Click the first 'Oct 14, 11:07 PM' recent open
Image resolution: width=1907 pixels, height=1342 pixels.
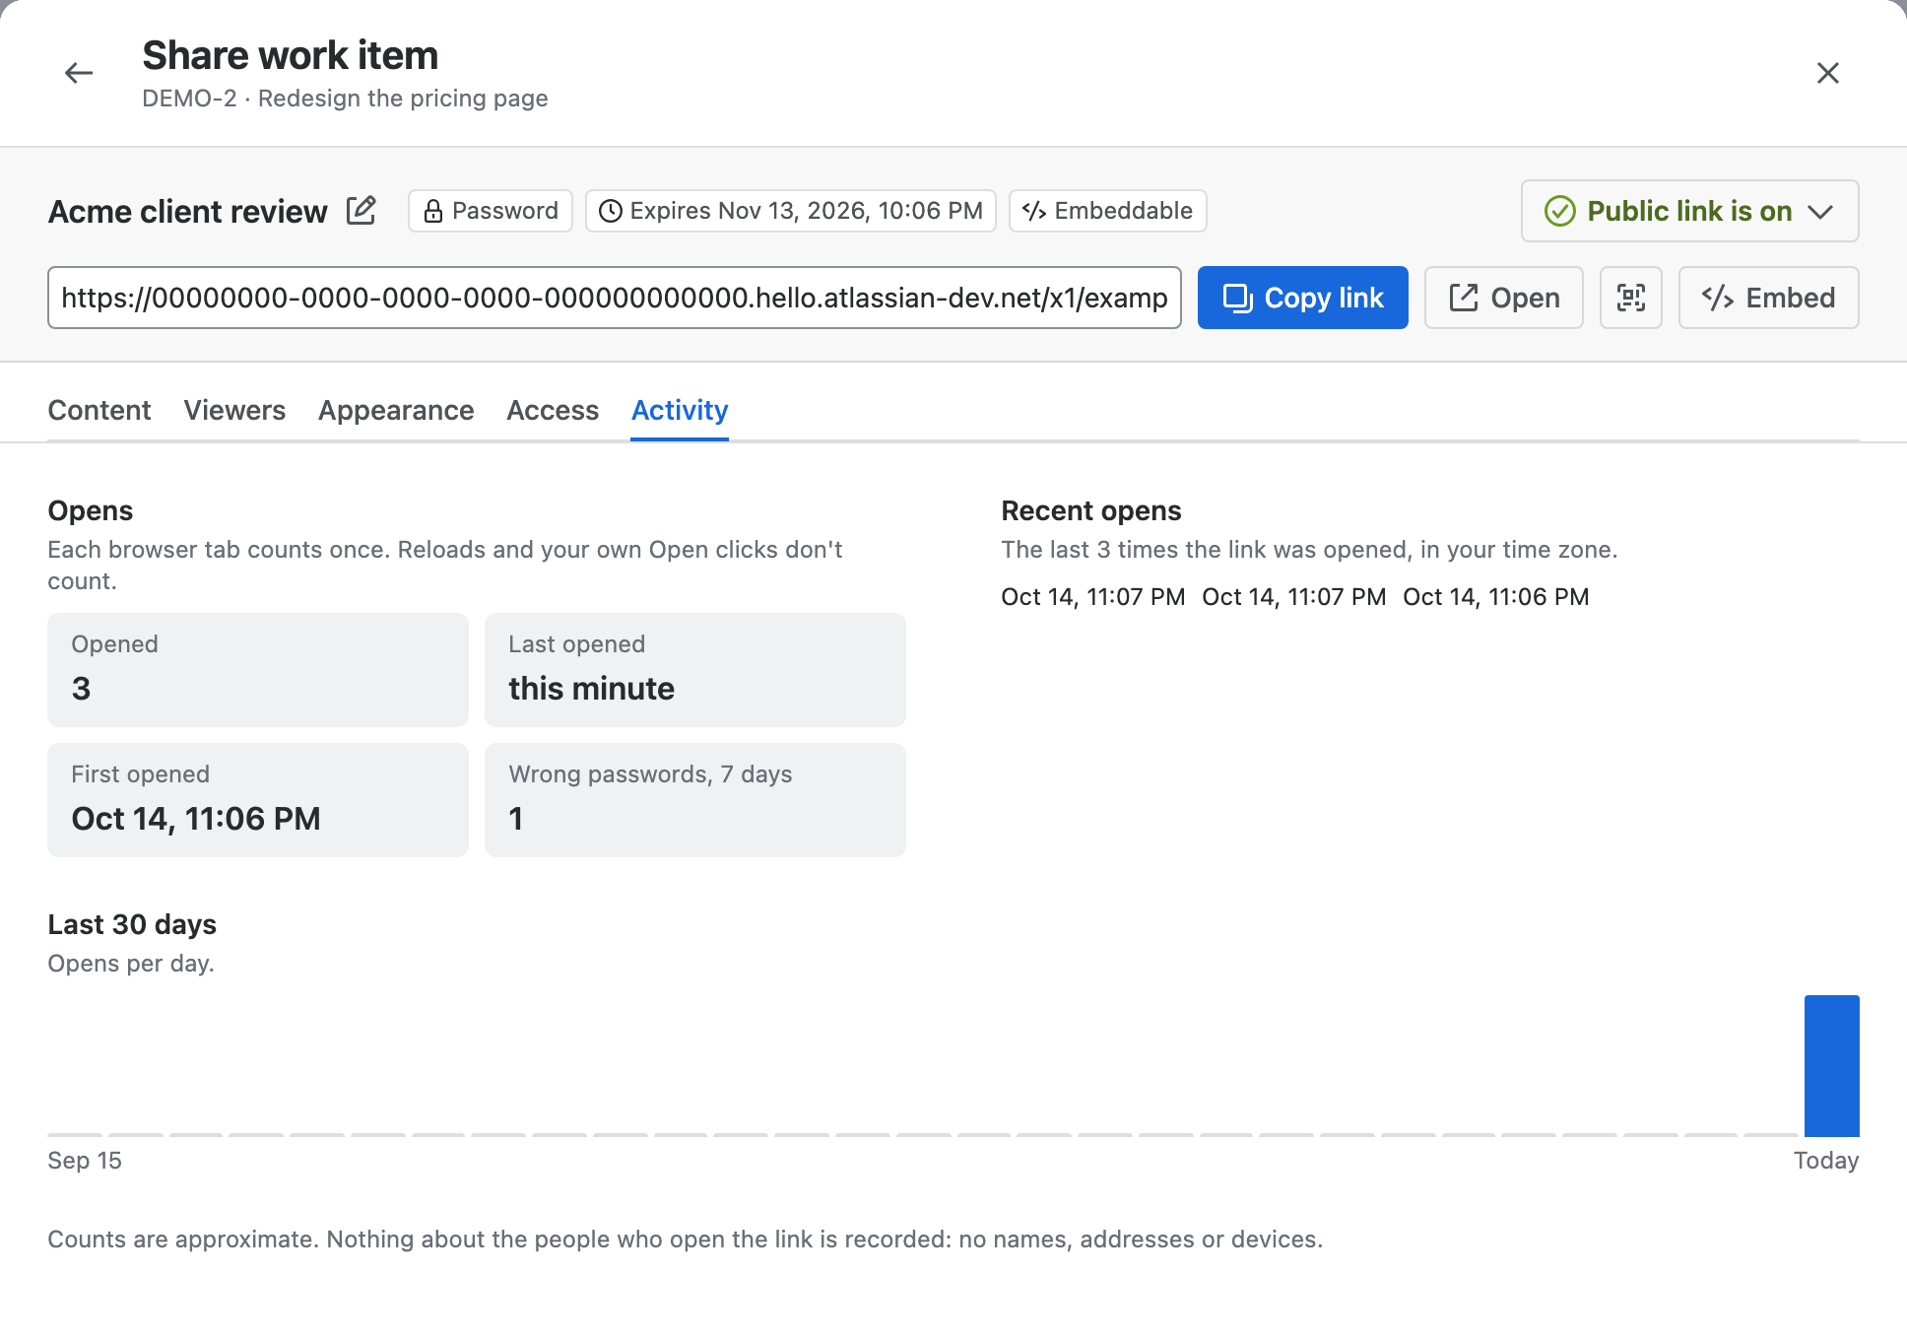1093,597
